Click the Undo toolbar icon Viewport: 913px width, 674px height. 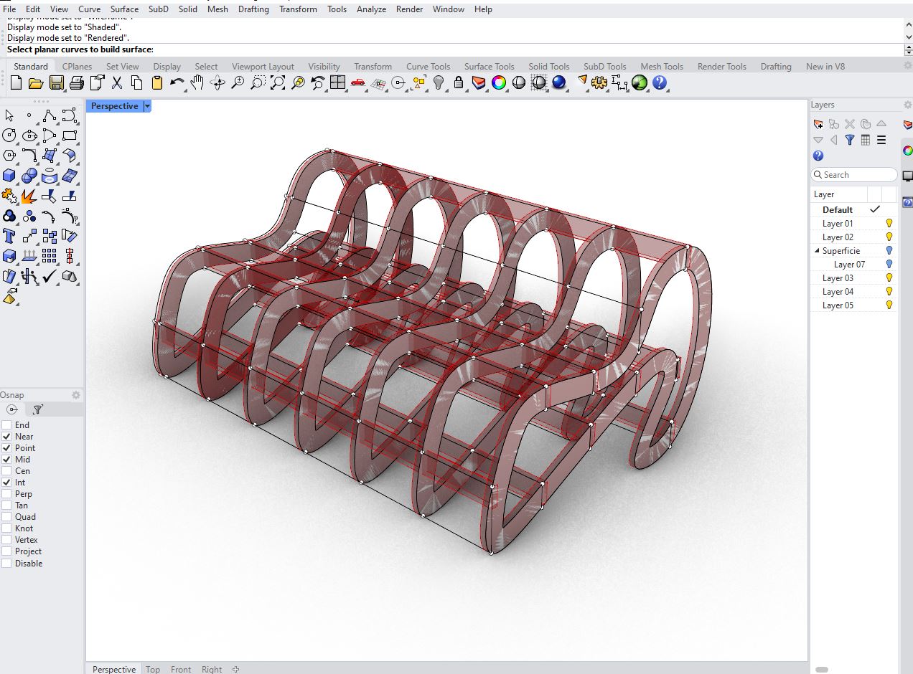coord(177,83)
